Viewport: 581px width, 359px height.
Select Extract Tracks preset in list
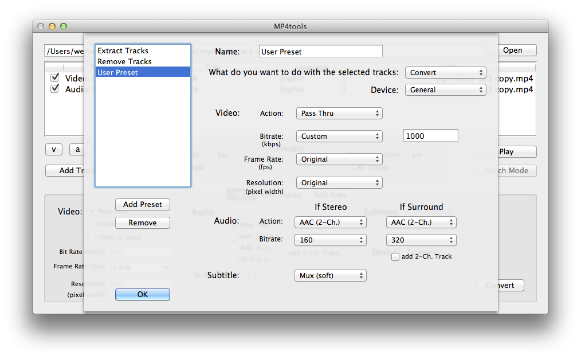coord(143,50)
